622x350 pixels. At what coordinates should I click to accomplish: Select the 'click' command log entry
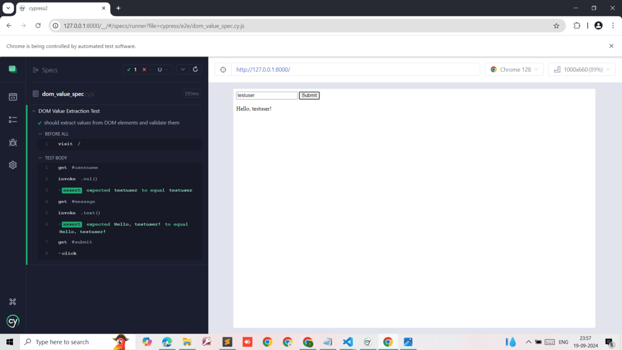(x=119, y=253)
